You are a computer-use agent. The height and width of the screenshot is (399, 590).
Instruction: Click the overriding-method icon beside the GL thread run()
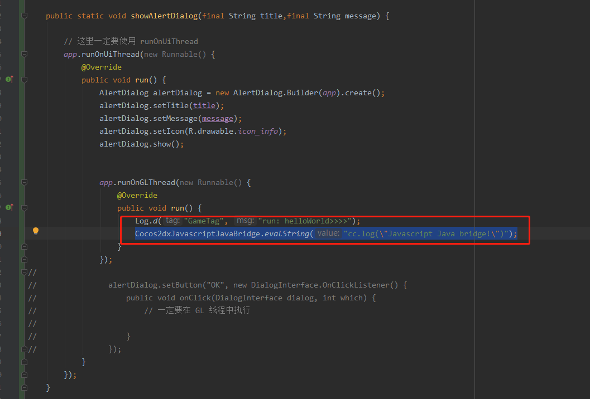(9, 208)
